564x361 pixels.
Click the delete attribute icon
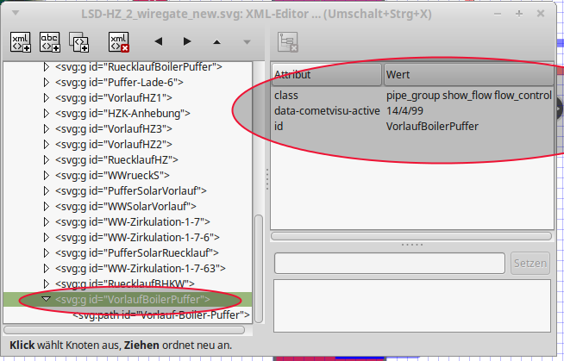tap(288, 41)
